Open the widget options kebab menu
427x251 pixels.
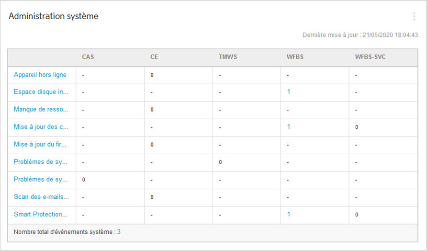(414, 16)
